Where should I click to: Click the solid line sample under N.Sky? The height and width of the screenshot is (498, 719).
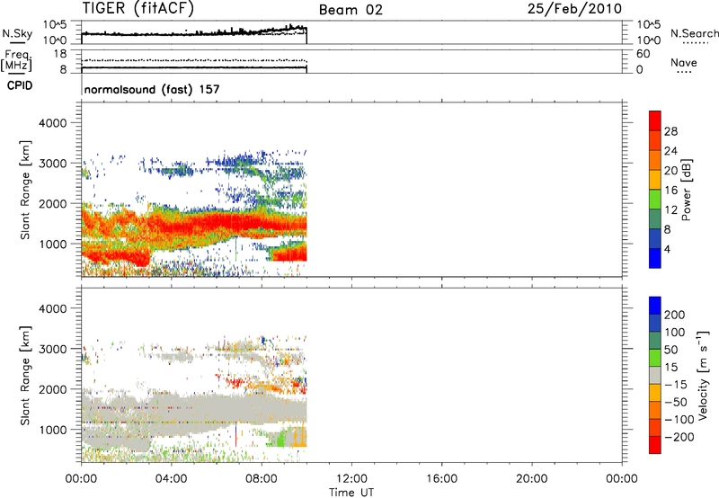(x=17, y=43)
